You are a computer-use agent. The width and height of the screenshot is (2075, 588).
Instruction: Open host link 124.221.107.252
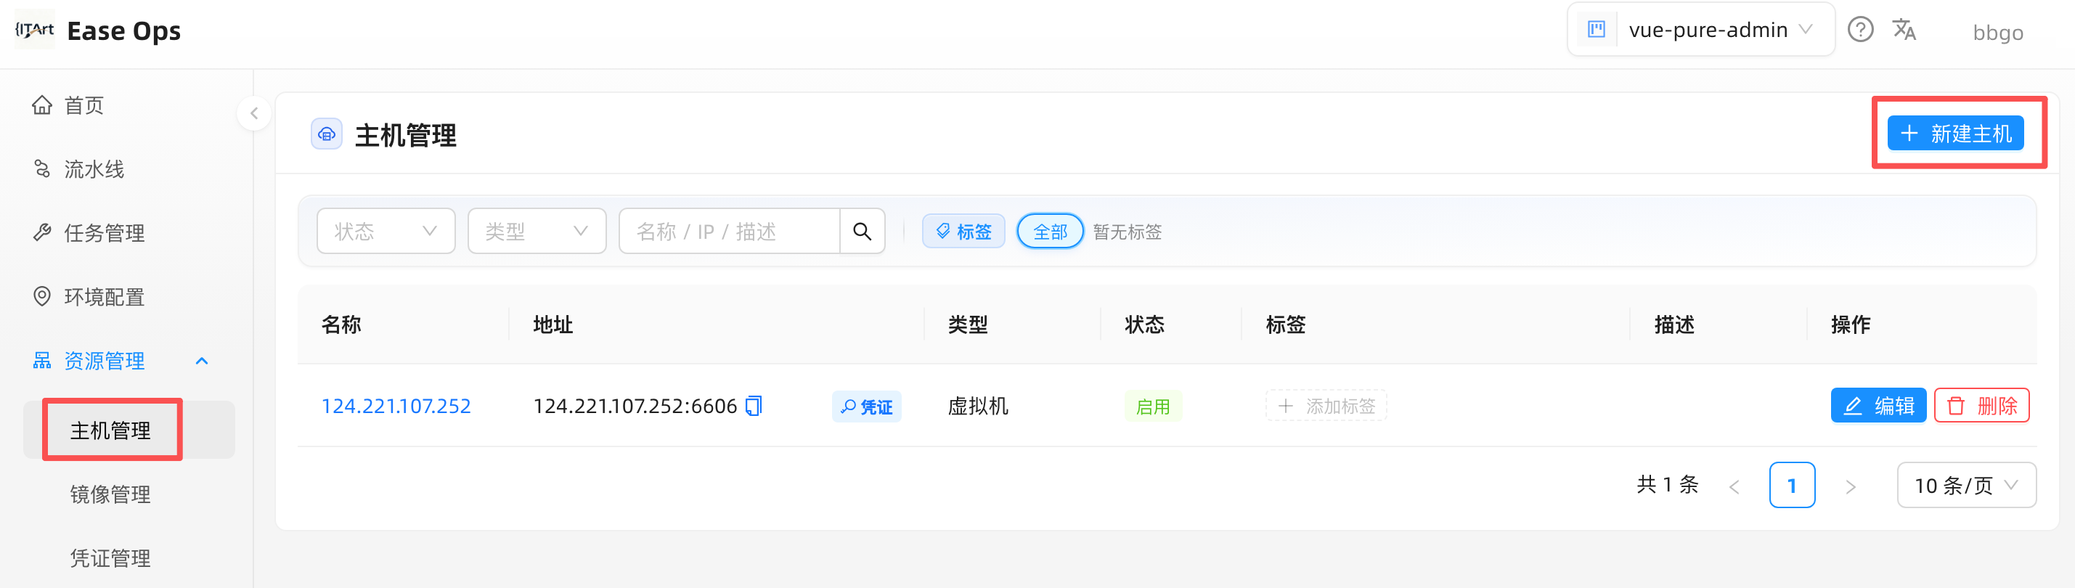[x=396, y=406]
